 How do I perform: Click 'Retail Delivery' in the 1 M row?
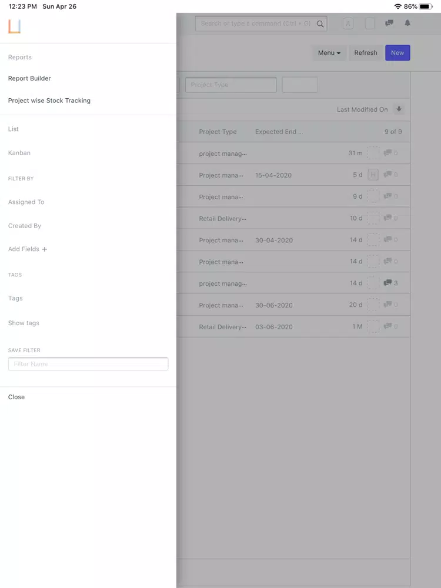point(223,327)
